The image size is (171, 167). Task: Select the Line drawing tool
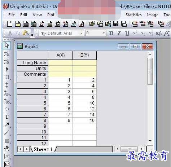tap(7, 133)
